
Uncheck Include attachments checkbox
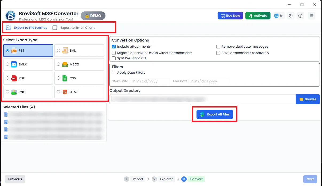pyautogui.click(x=114, y=47)
